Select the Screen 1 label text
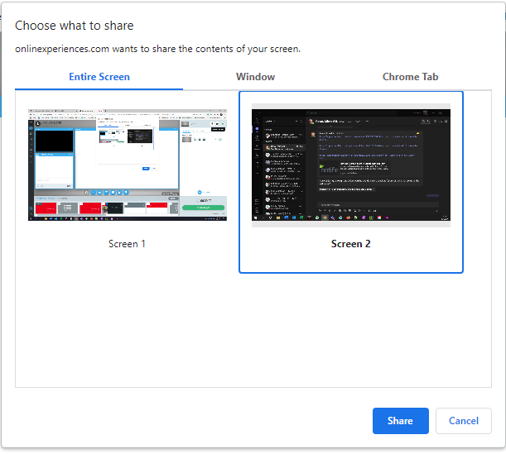506x454 pixels. [127, 244]
